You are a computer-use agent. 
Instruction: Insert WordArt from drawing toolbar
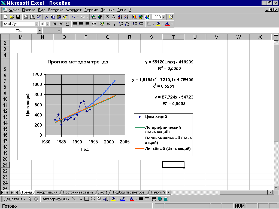[105, 199]
